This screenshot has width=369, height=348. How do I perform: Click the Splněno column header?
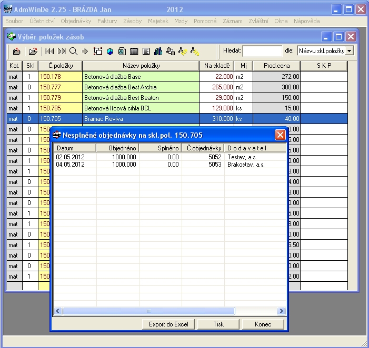coord(160,148)
